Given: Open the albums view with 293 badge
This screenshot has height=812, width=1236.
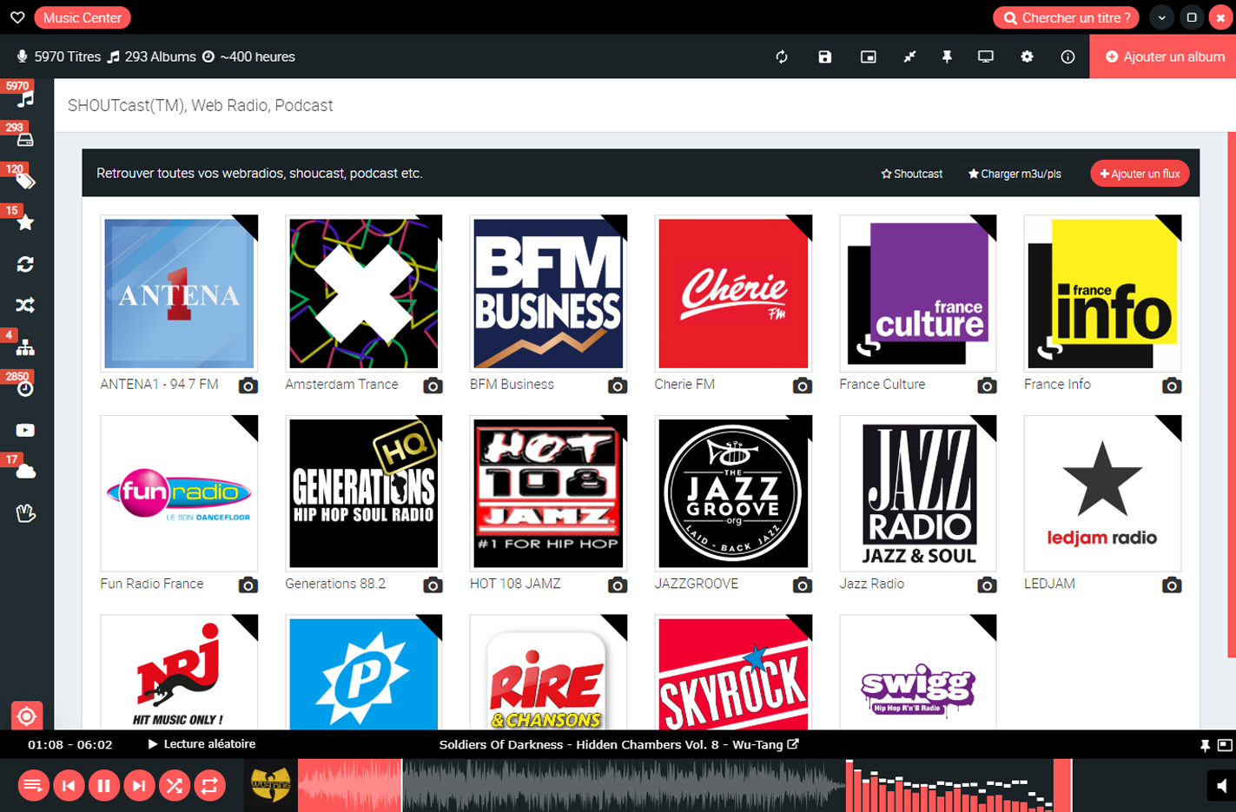Looking at the screenshot, I should tap(25, 140).
